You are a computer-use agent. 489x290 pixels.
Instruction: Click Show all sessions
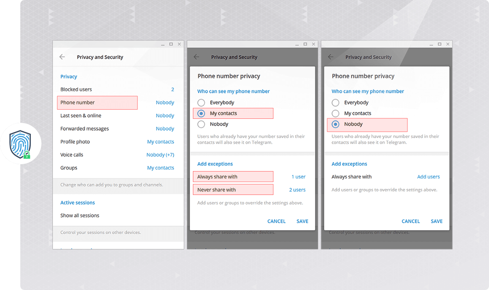tap(80, 216)
